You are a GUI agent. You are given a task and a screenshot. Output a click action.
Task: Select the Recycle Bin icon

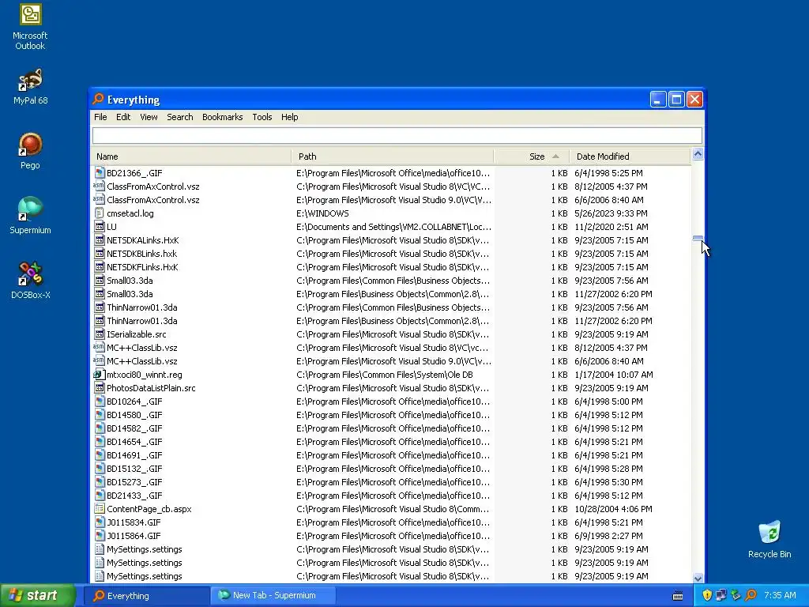769,540
